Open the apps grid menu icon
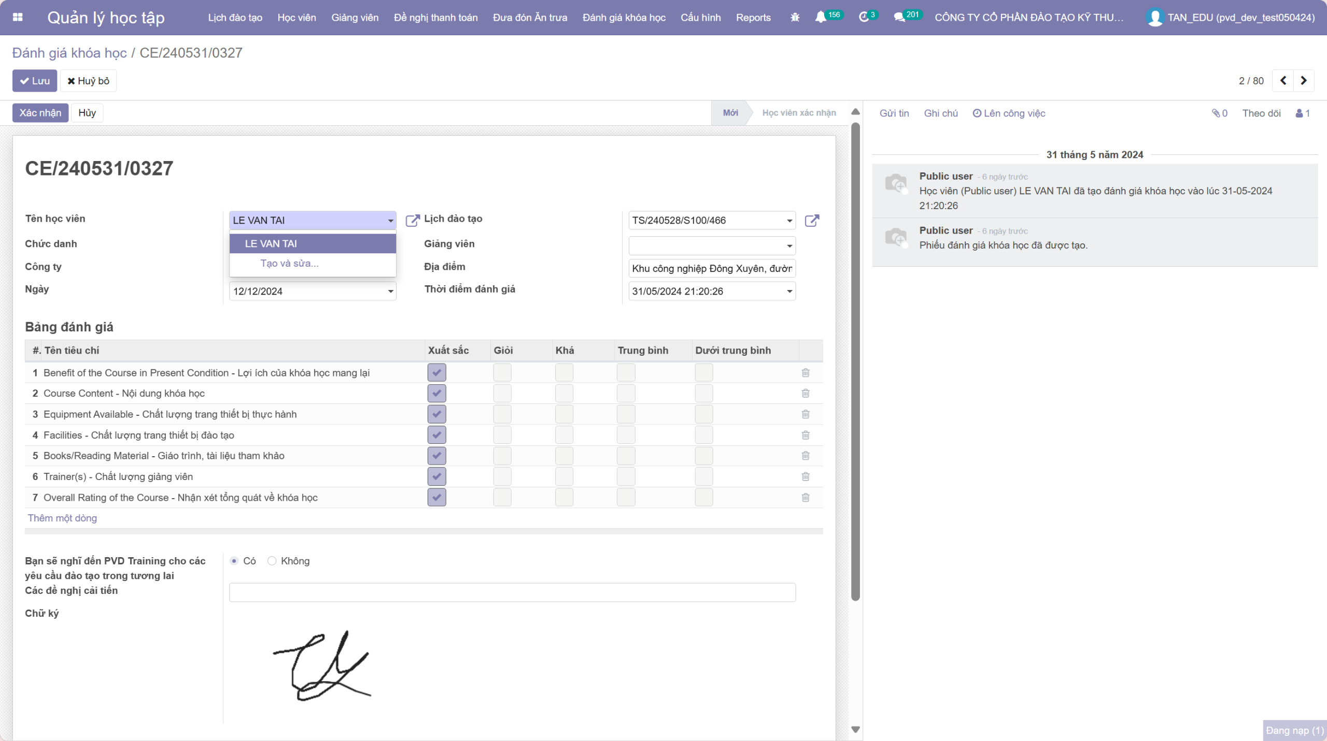Viewport: 1327px width, 741px height. [x=18, y=17]
